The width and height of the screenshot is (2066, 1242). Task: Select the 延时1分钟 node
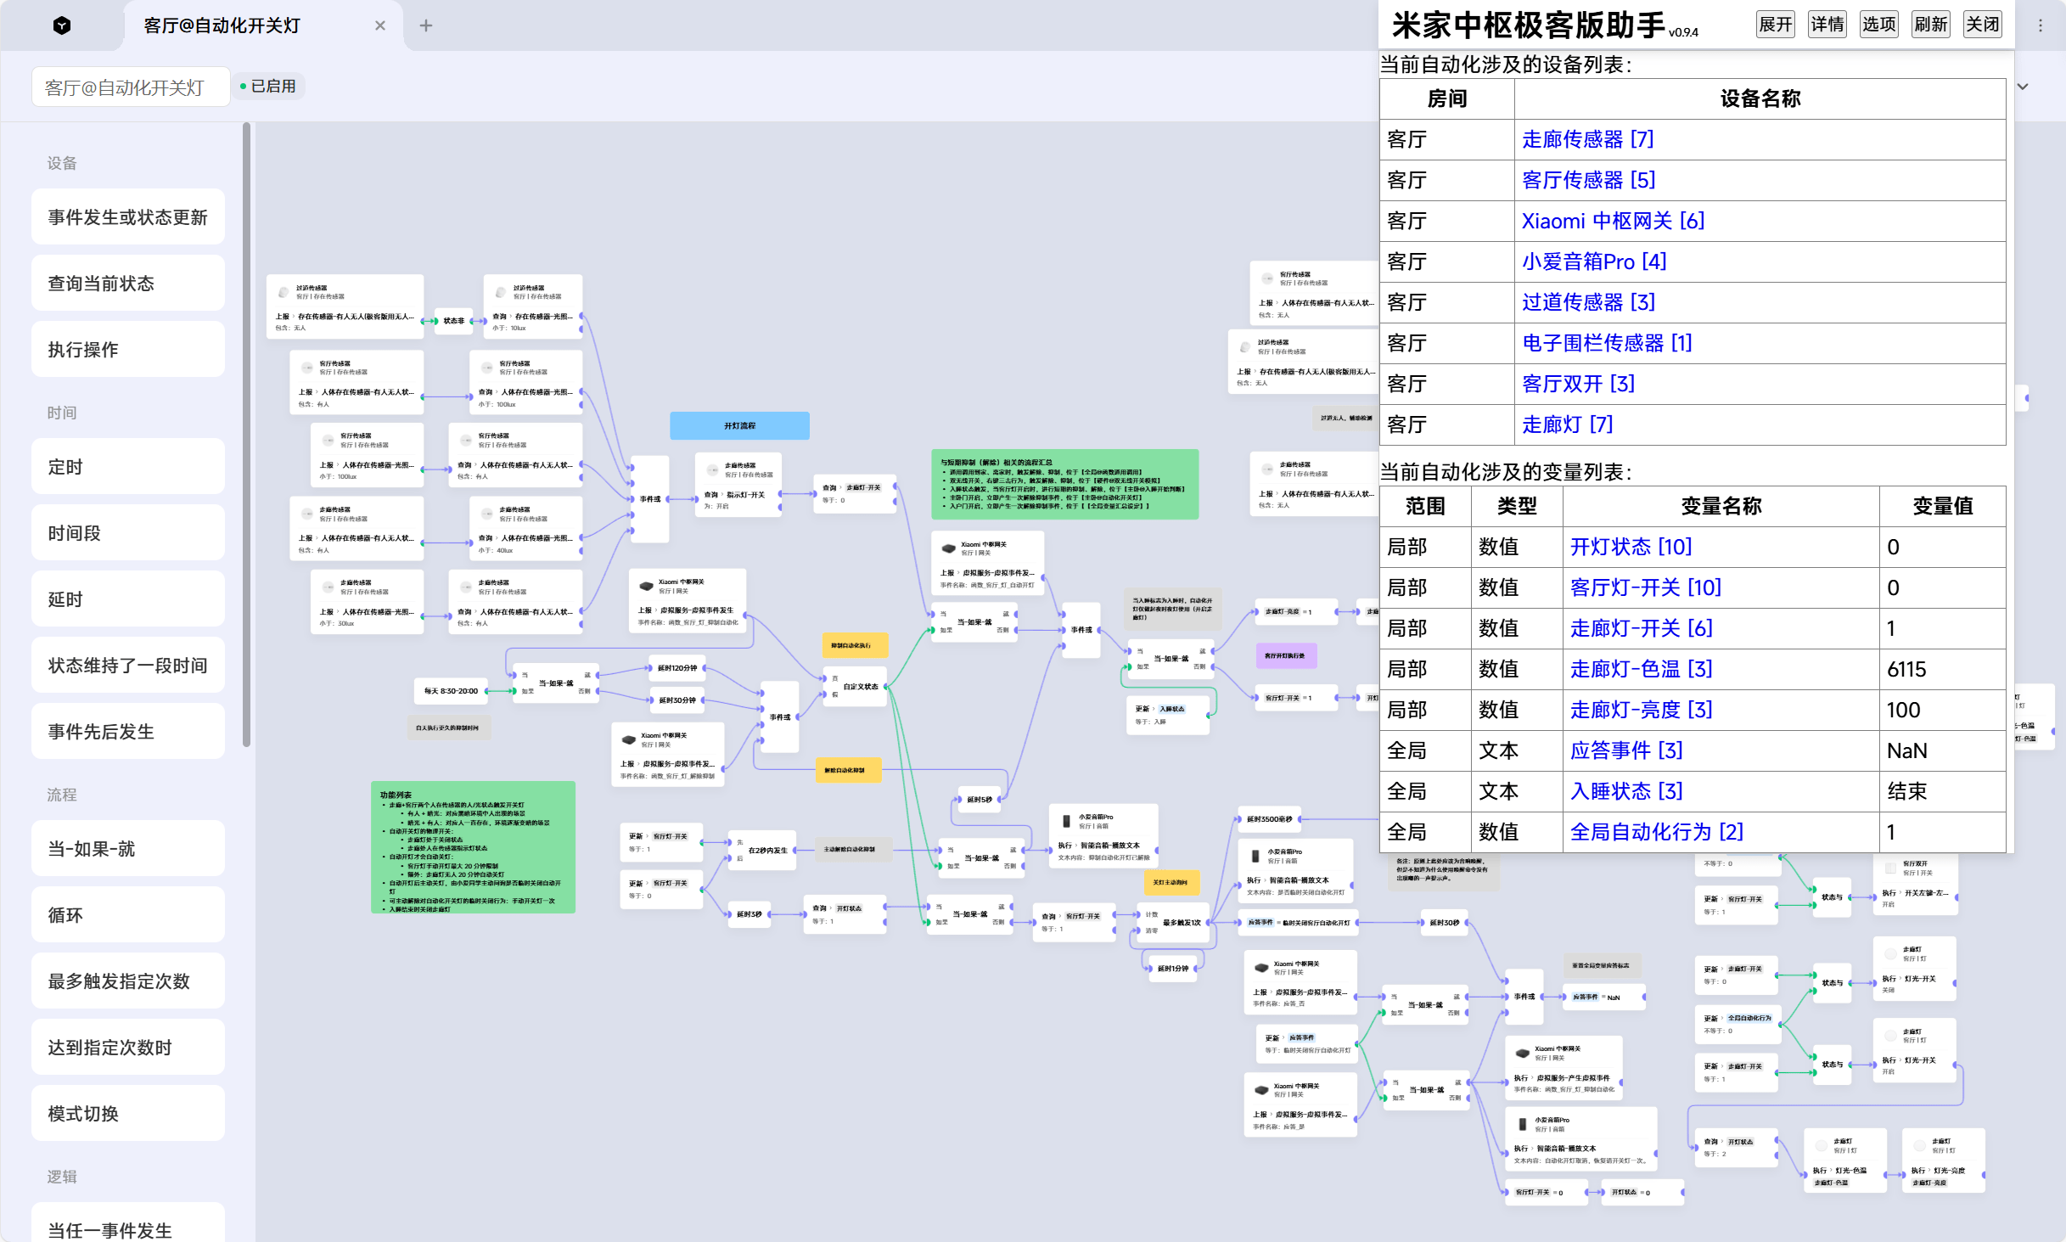coord(1173,968)
